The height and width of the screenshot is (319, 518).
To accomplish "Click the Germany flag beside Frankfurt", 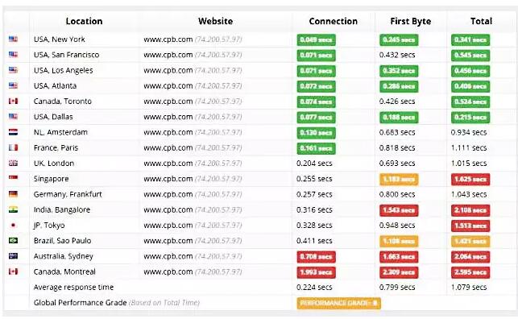I will point(13,194).
